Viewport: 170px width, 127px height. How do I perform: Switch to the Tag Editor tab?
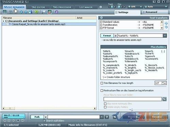coord(38,7)
